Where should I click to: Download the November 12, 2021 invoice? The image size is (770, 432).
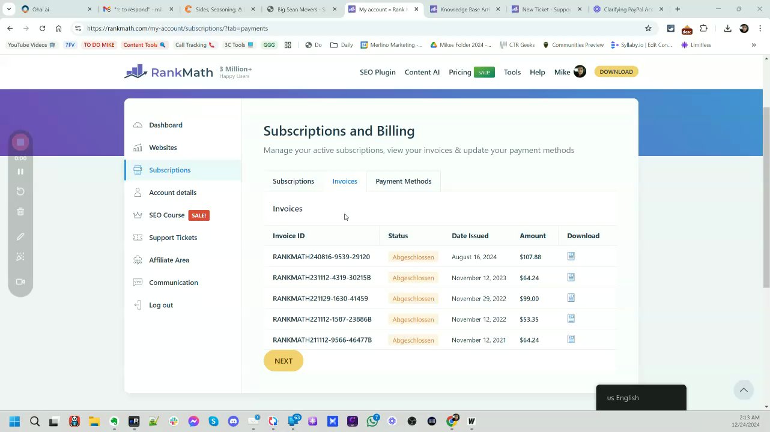coord(571,339)
